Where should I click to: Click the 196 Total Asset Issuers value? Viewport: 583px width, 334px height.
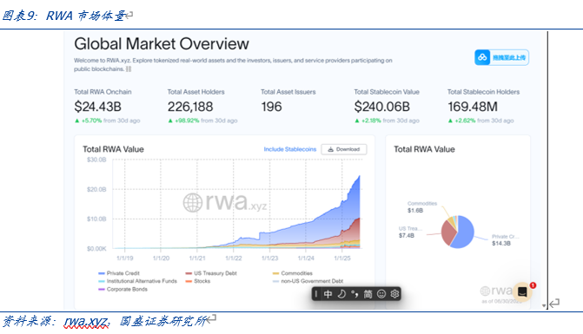click(271, 107)
